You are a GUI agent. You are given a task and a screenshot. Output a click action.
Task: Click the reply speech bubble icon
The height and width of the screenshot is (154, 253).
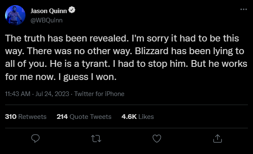point(35,138)
